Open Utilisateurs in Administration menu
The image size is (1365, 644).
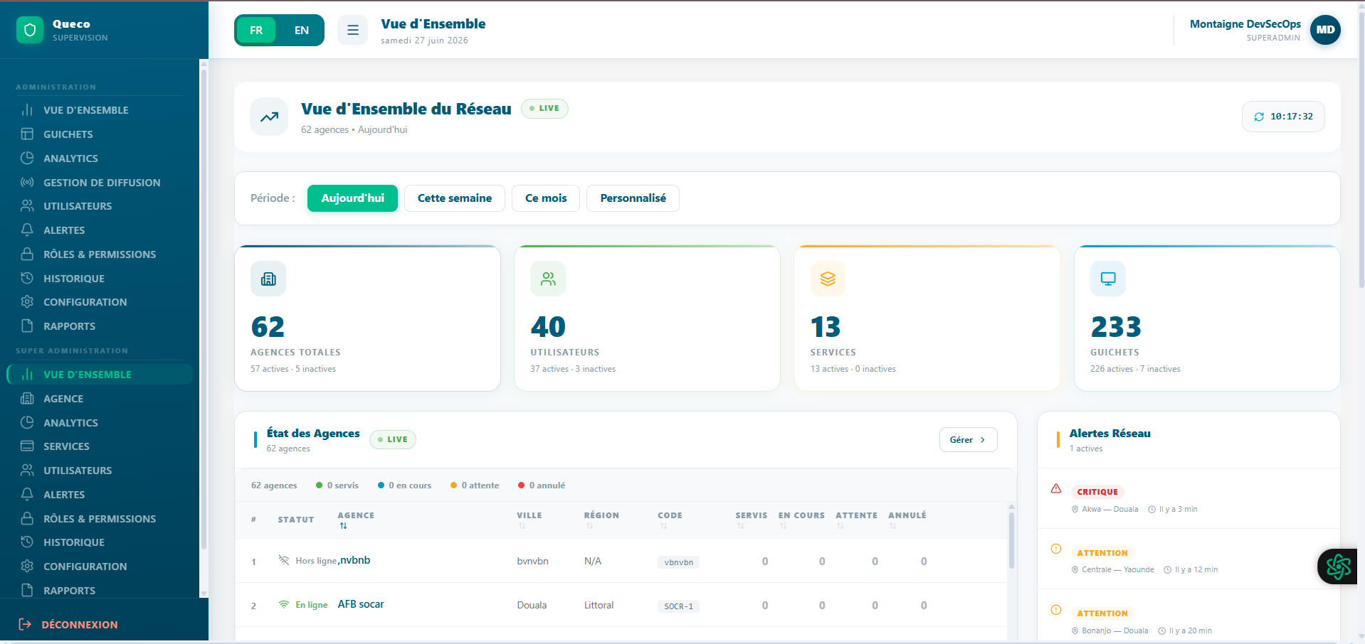coord(100,205)
